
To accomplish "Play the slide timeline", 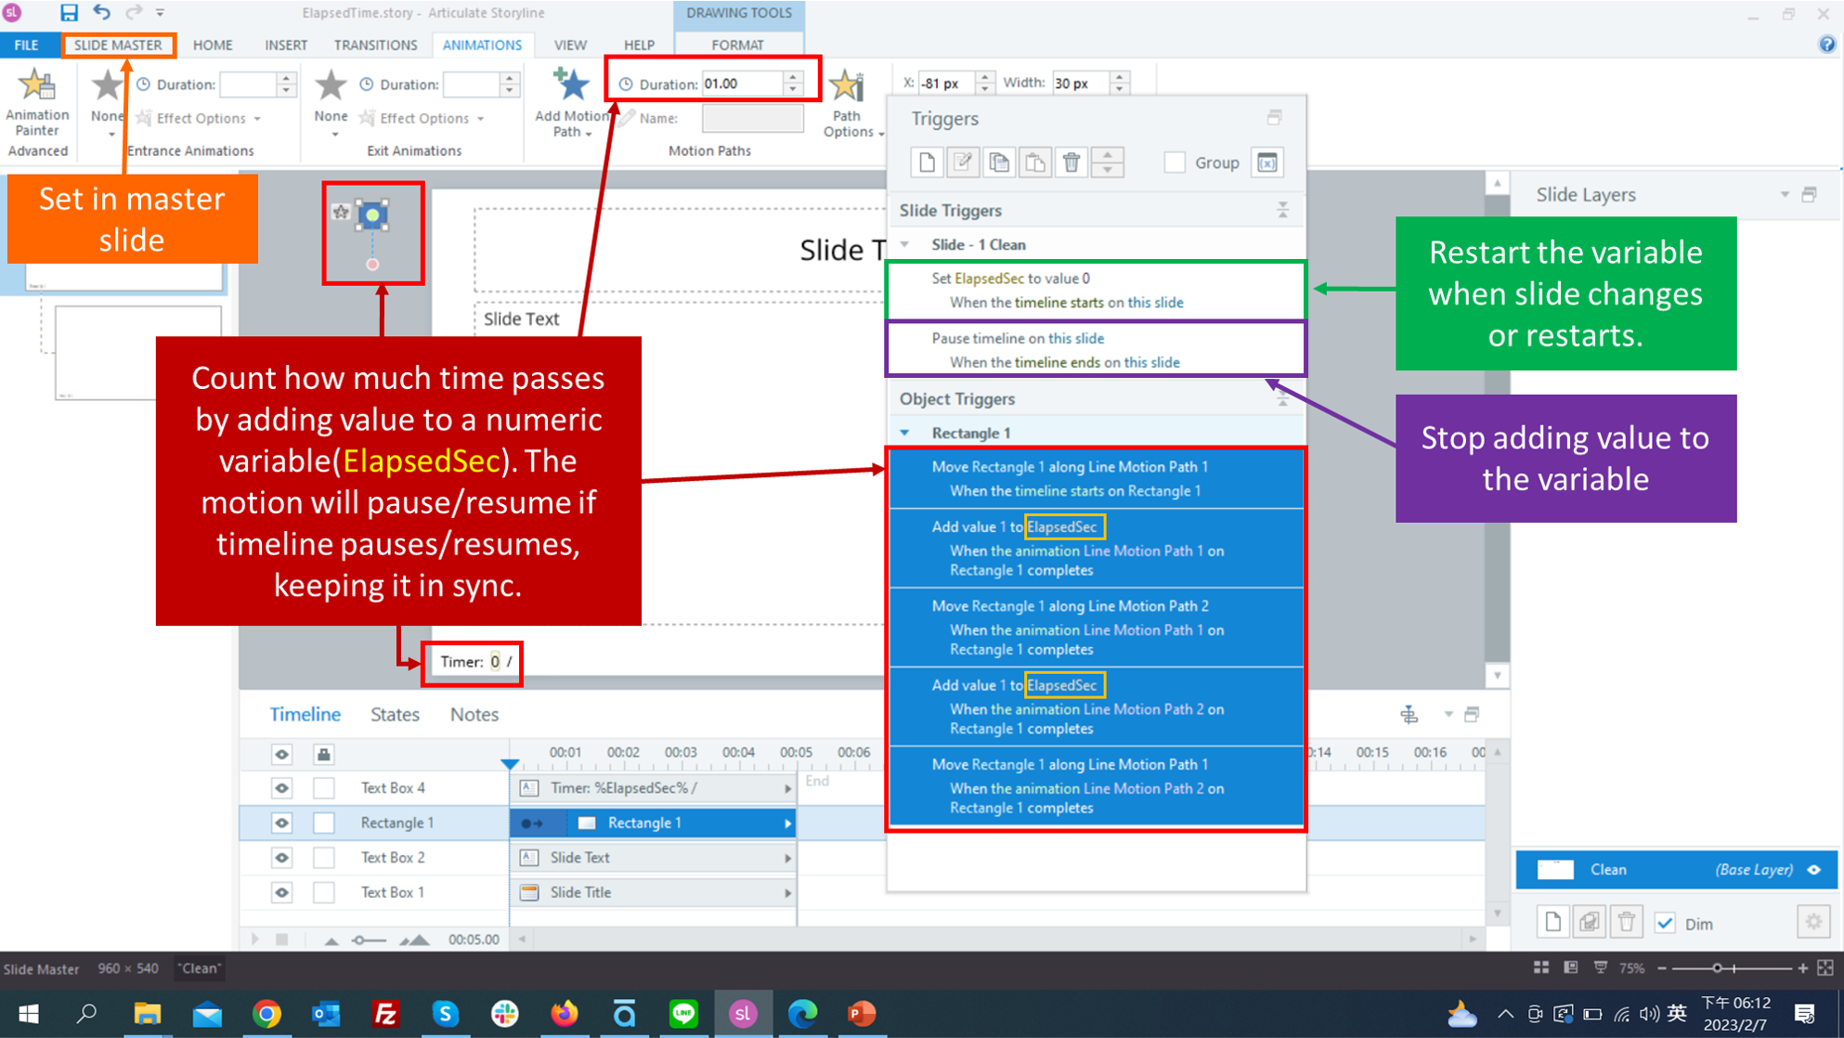I will pos(256,939).
